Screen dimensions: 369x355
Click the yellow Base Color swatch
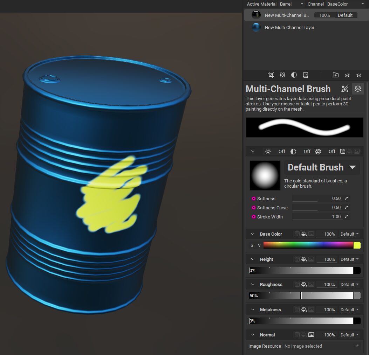357,245
